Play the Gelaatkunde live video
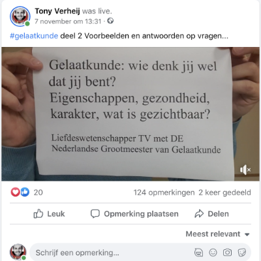This screenshot has height=261, width=261. [130, 114]
